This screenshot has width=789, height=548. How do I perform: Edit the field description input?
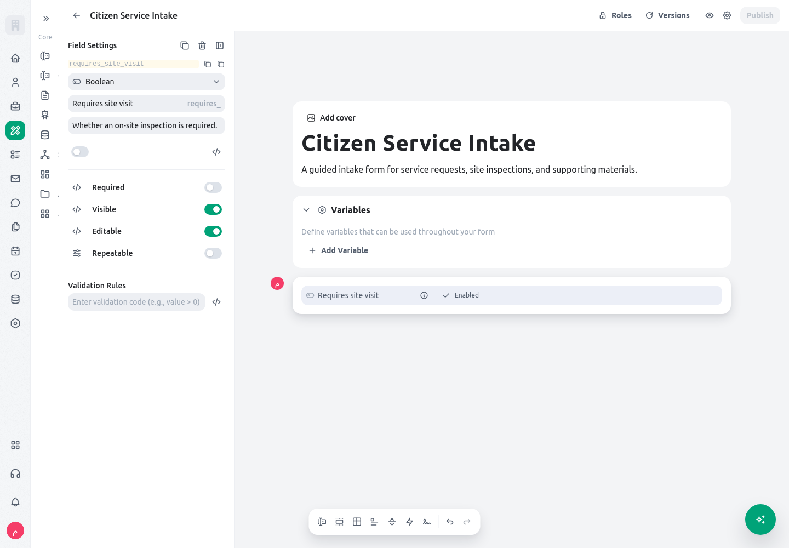[x=146, y=125]
